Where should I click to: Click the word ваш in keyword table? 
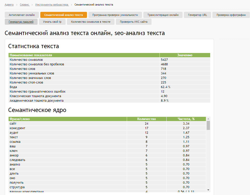(x=13, y=146)
